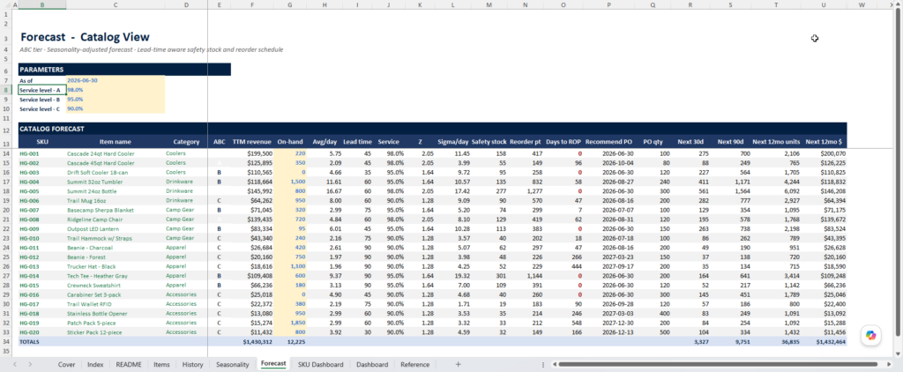Click the 90.0% service level C value

[116, 108]
